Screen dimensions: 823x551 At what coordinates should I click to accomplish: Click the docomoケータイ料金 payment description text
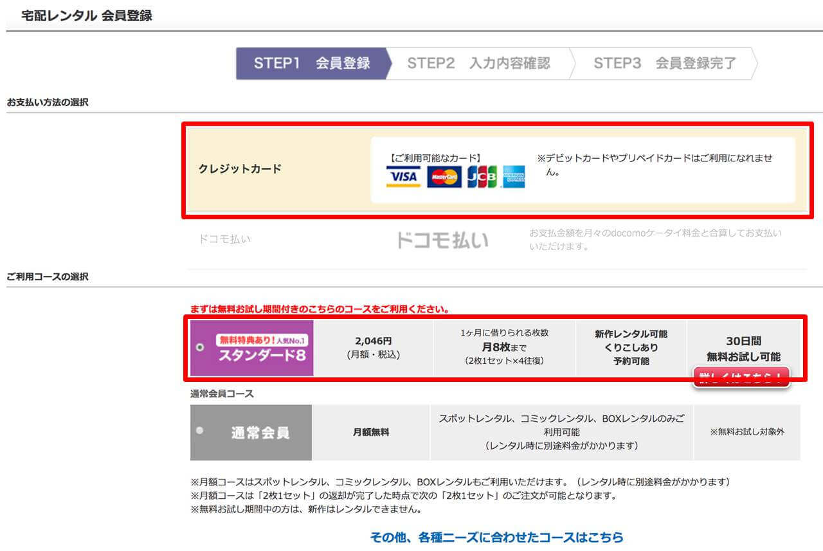click(x=656, y=240)
